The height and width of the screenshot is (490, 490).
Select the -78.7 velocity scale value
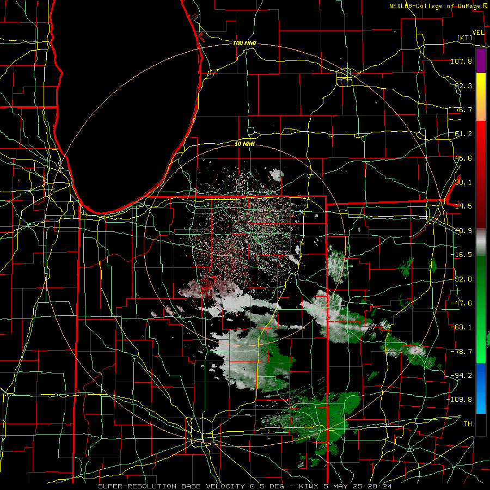pyautogui.click(x=461, y=352)
